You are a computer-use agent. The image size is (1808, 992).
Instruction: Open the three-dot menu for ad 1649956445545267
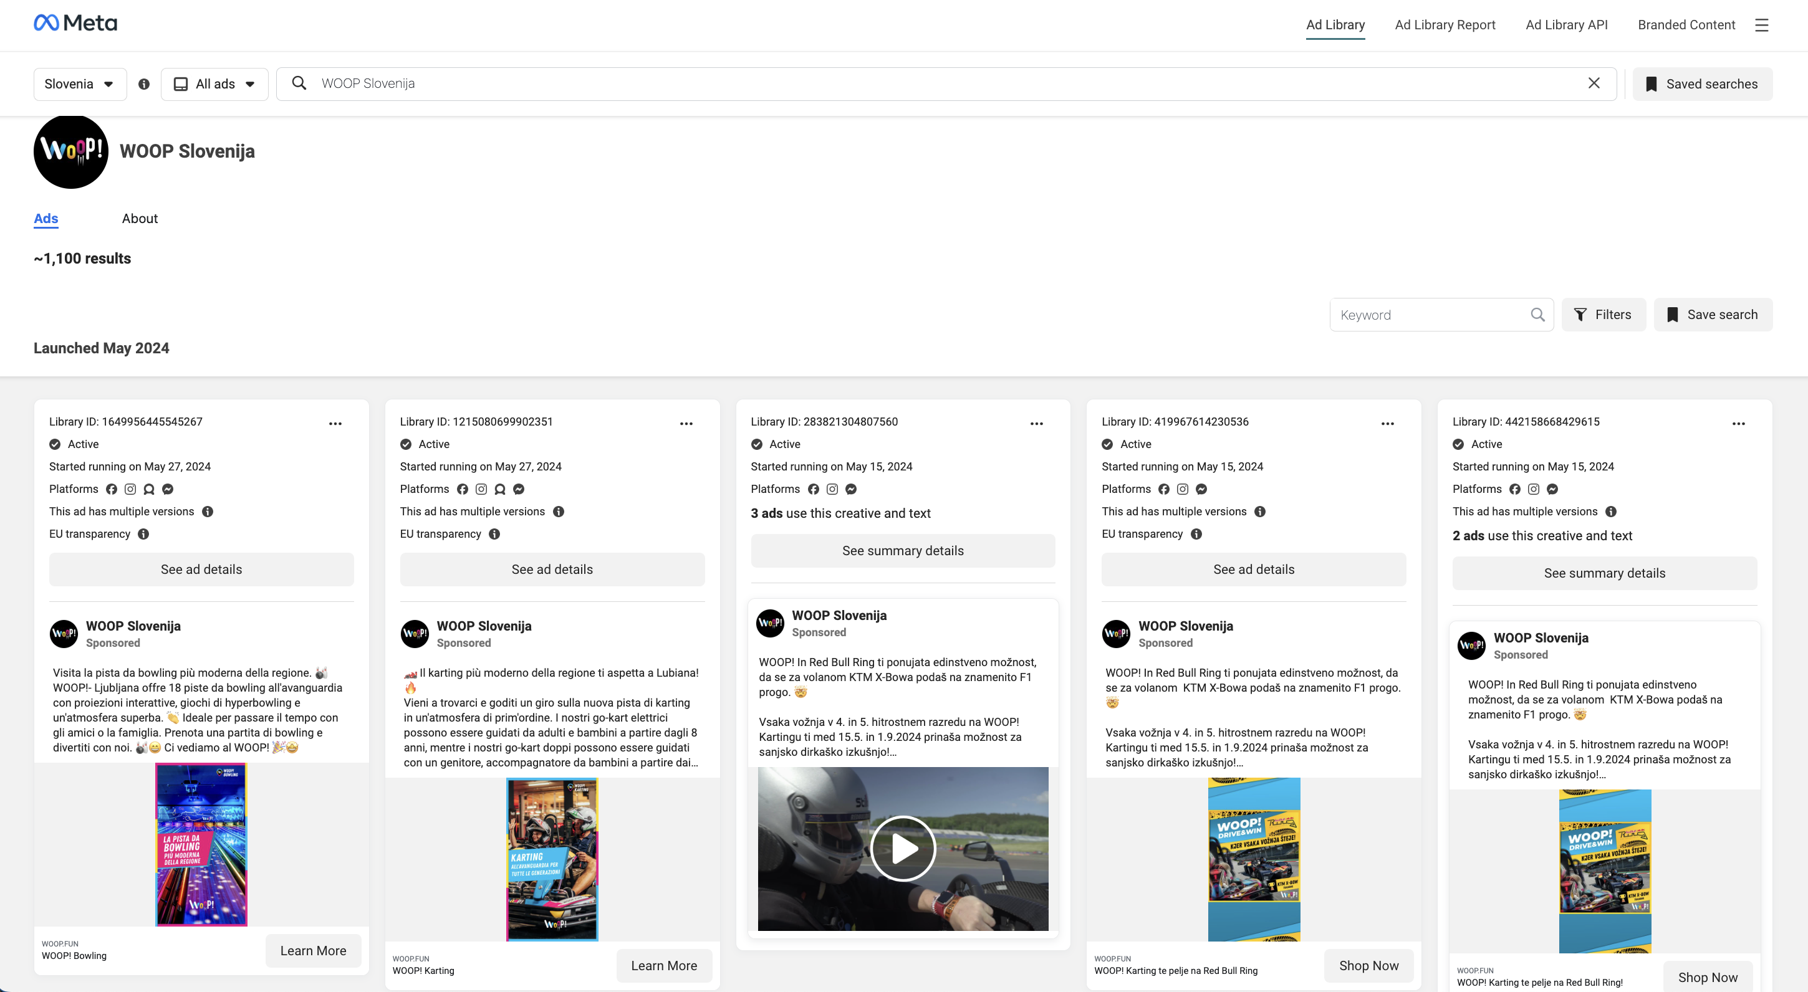click(x=335, y=424)
